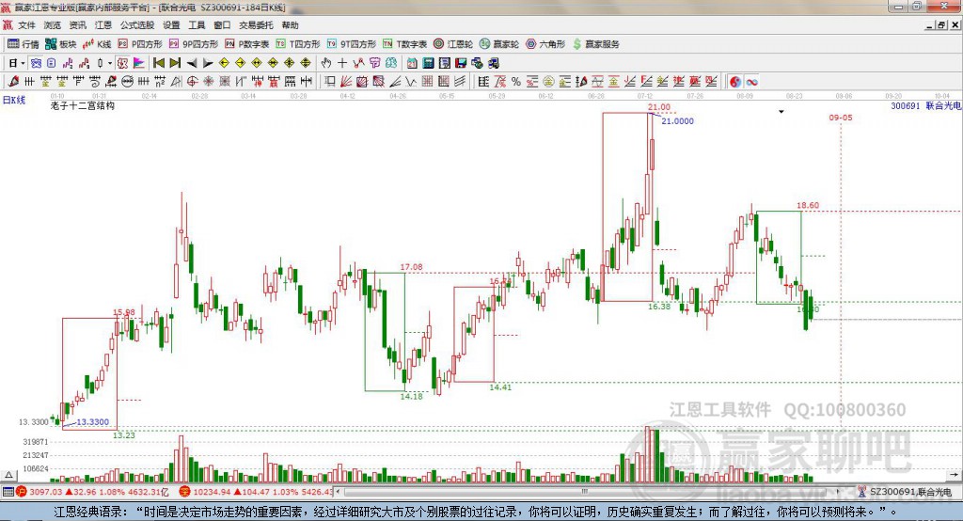Click the 300691 联合光电 stock name
This screenshot has width=963, height=521.
925,105
